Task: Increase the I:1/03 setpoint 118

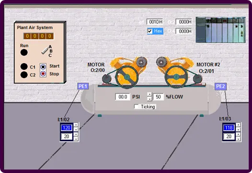Action: (238, 125)
